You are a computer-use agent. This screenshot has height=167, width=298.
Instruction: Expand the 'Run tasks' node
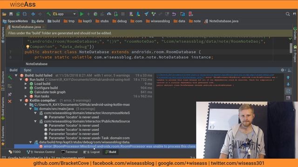26,96
